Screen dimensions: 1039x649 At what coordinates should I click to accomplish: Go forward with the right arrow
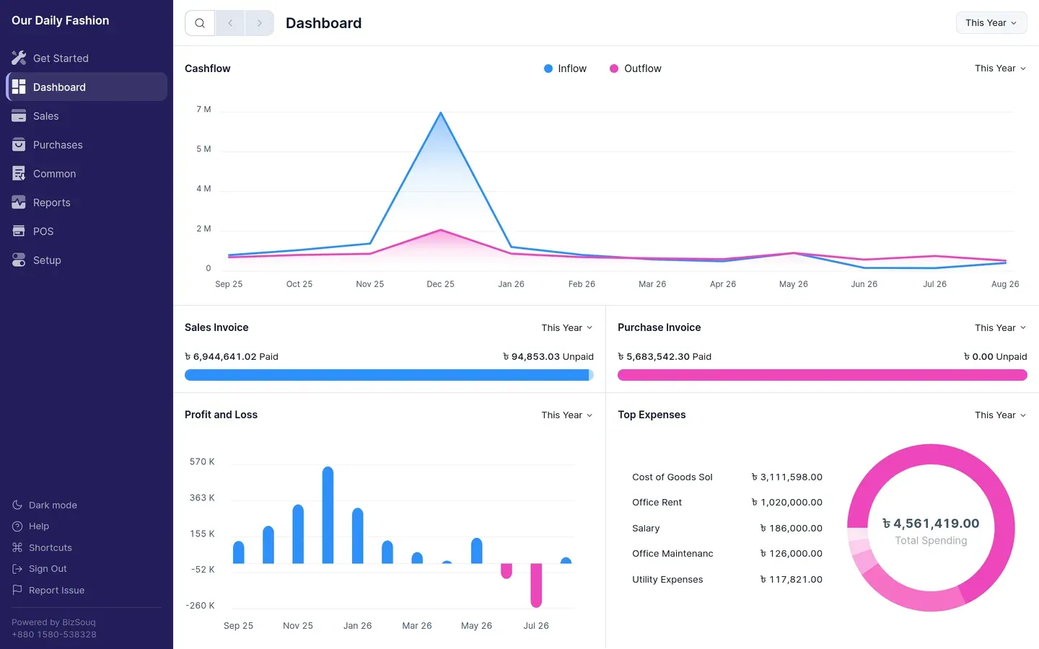(x=260, y=23)
